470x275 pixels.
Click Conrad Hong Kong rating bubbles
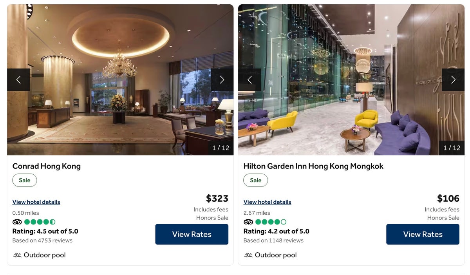point(40,222)
